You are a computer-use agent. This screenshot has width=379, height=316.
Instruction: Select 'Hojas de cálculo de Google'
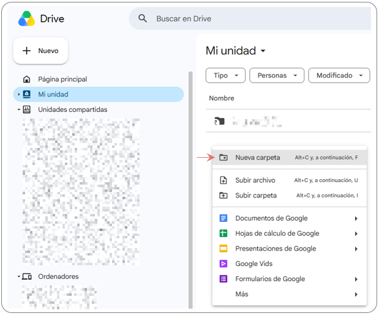[290, 233]
